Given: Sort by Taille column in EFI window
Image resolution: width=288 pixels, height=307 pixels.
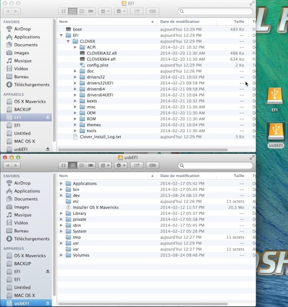Looking at the screenshot, I should click(232, 22).
